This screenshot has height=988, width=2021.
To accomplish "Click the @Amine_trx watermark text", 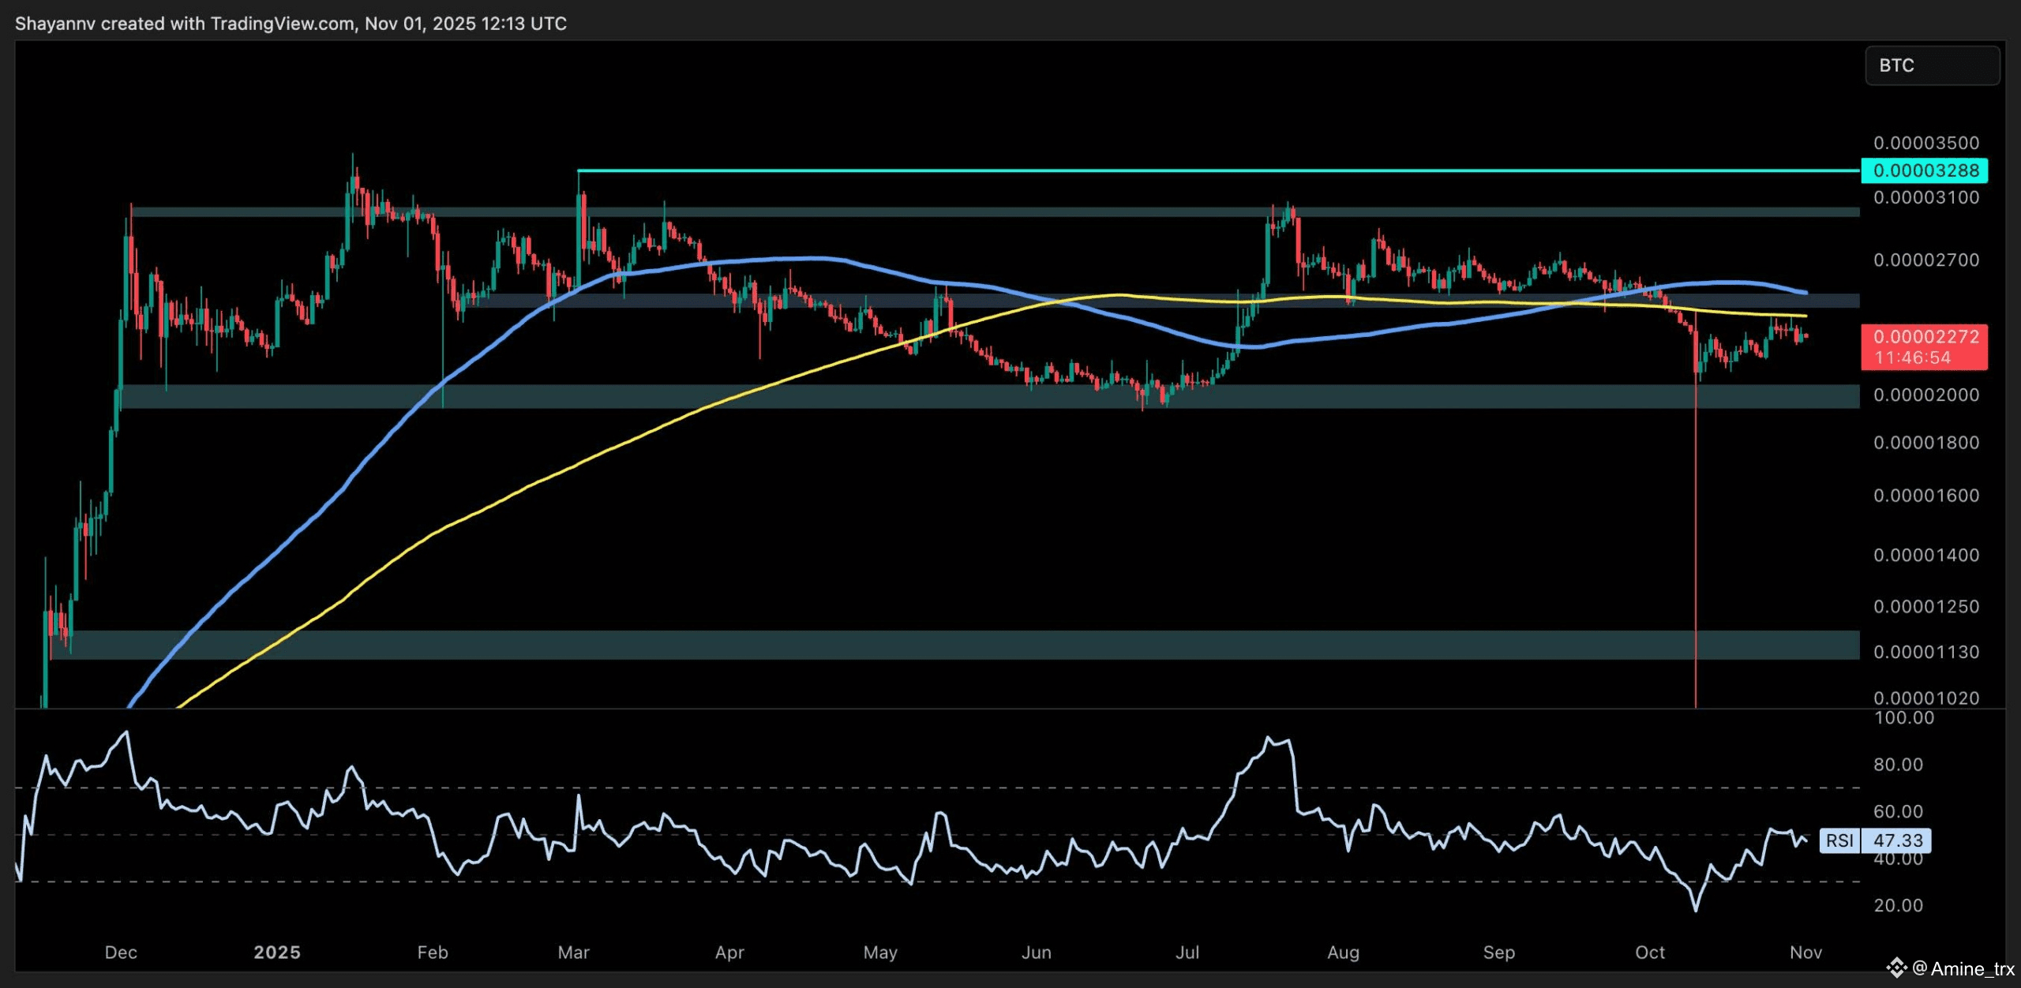I will coord(1963,968).
